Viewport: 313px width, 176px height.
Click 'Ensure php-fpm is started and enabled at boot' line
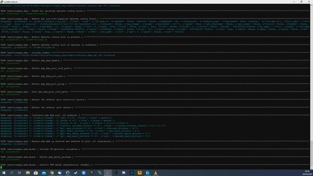click(x=57, y=141)
